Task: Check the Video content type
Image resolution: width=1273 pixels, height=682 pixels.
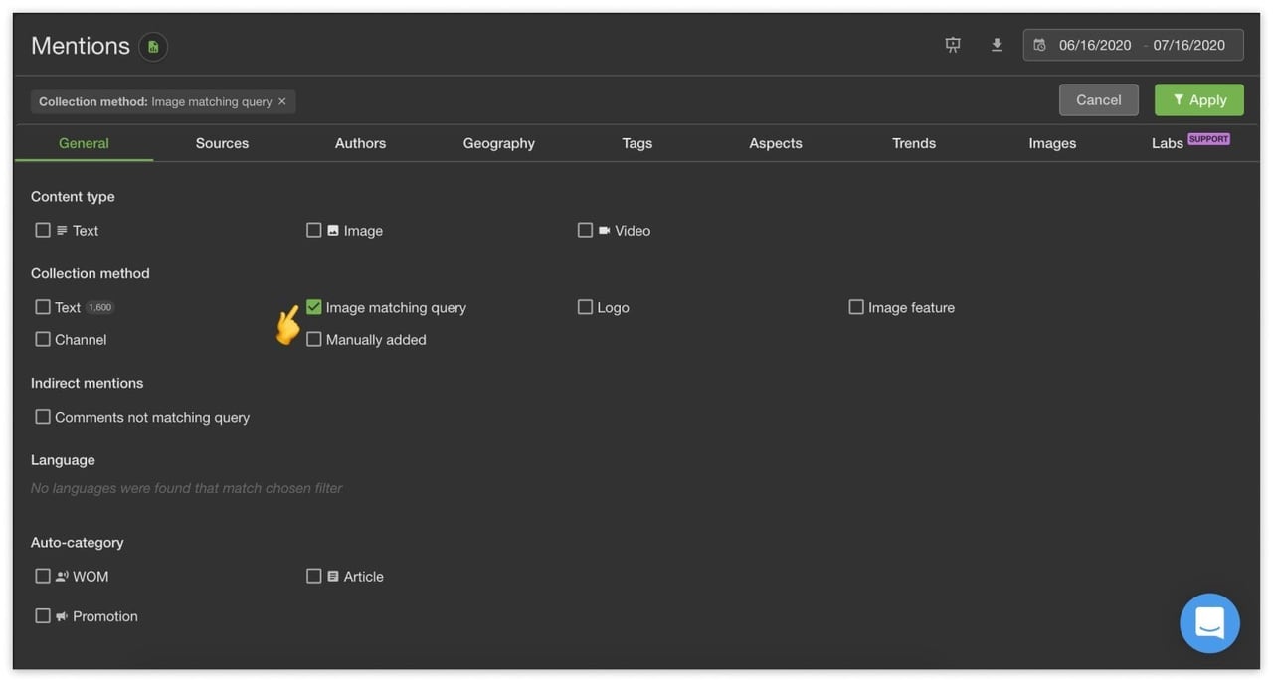Action: click(585, 230)
